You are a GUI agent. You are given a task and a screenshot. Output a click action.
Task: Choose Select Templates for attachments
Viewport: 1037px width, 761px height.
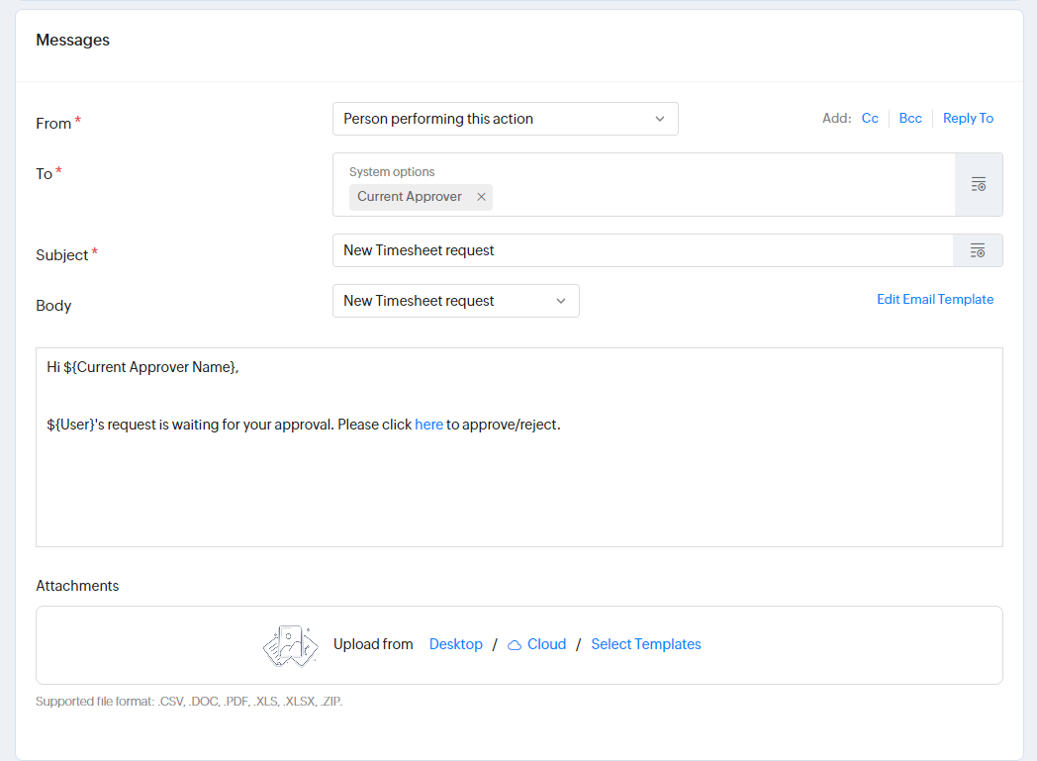(x=646, y=644)
